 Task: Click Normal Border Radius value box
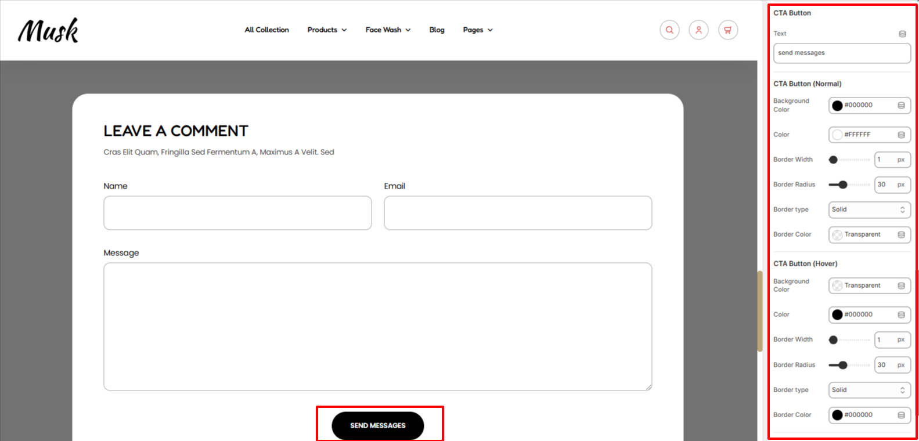pyautogui.click(x=892, y=185)
